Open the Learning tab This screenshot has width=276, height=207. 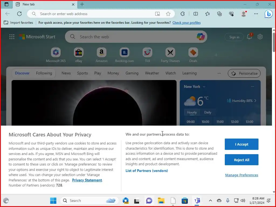click(189, 73)
